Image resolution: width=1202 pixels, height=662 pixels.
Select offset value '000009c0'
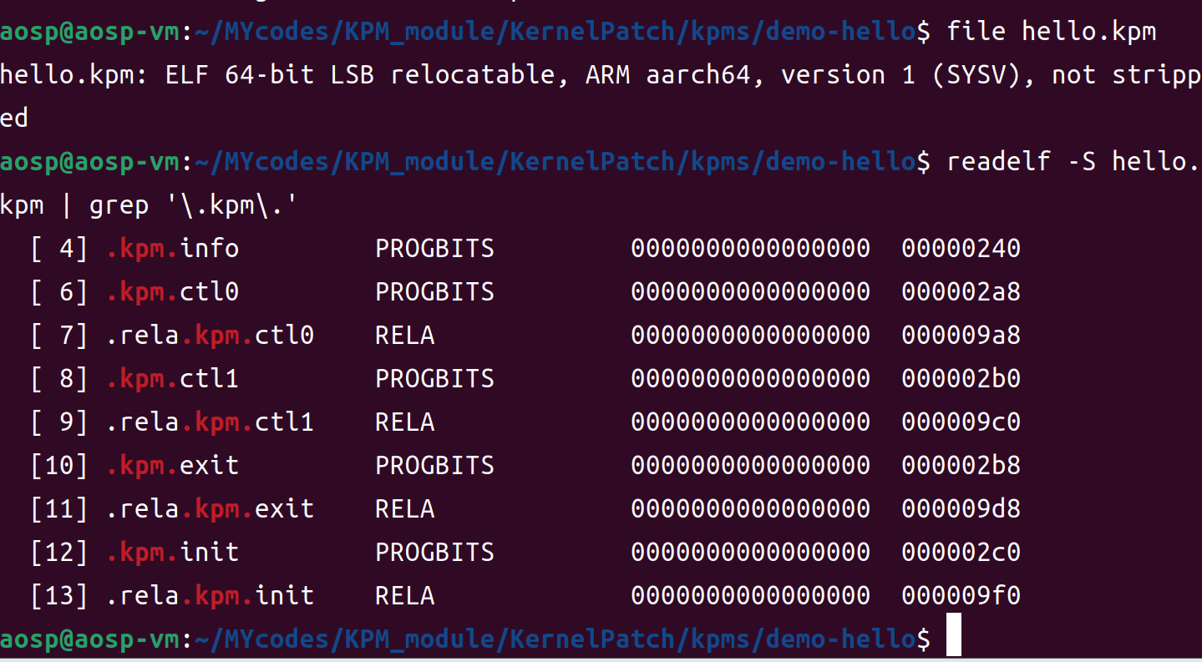tap(961, 422)
